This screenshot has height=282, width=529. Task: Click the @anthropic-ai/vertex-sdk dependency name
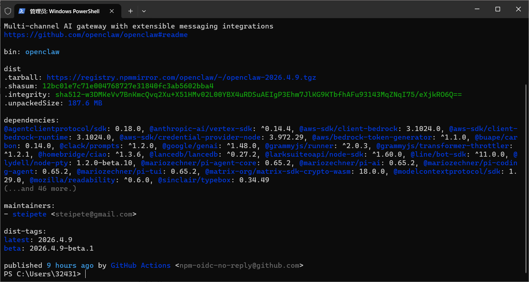202,129
